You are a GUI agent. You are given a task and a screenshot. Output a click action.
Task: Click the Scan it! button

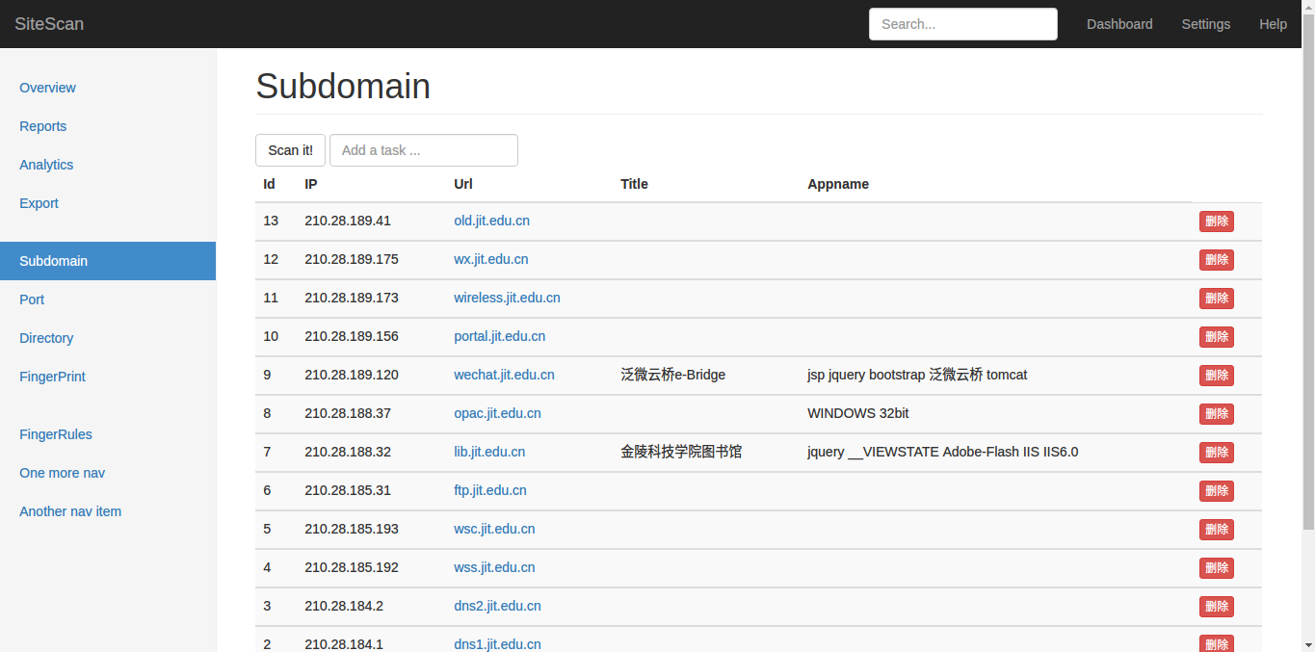(290, 150)
